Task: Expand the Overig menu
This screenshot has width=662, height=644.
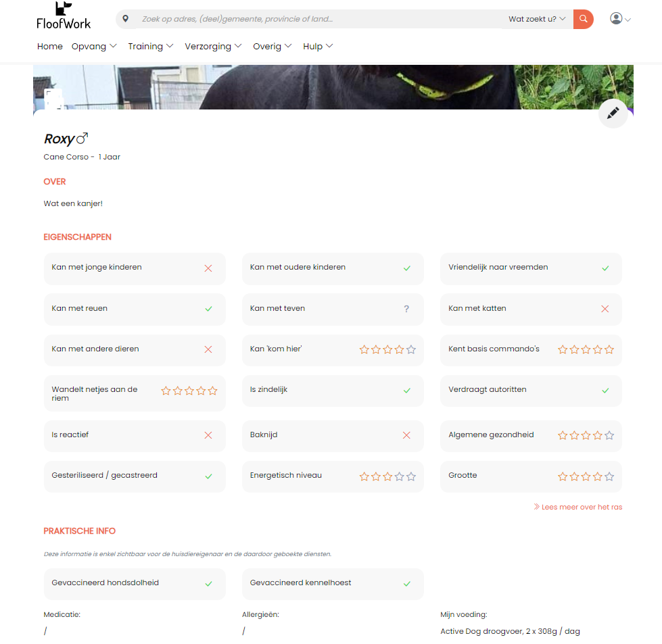Action: 272,47
